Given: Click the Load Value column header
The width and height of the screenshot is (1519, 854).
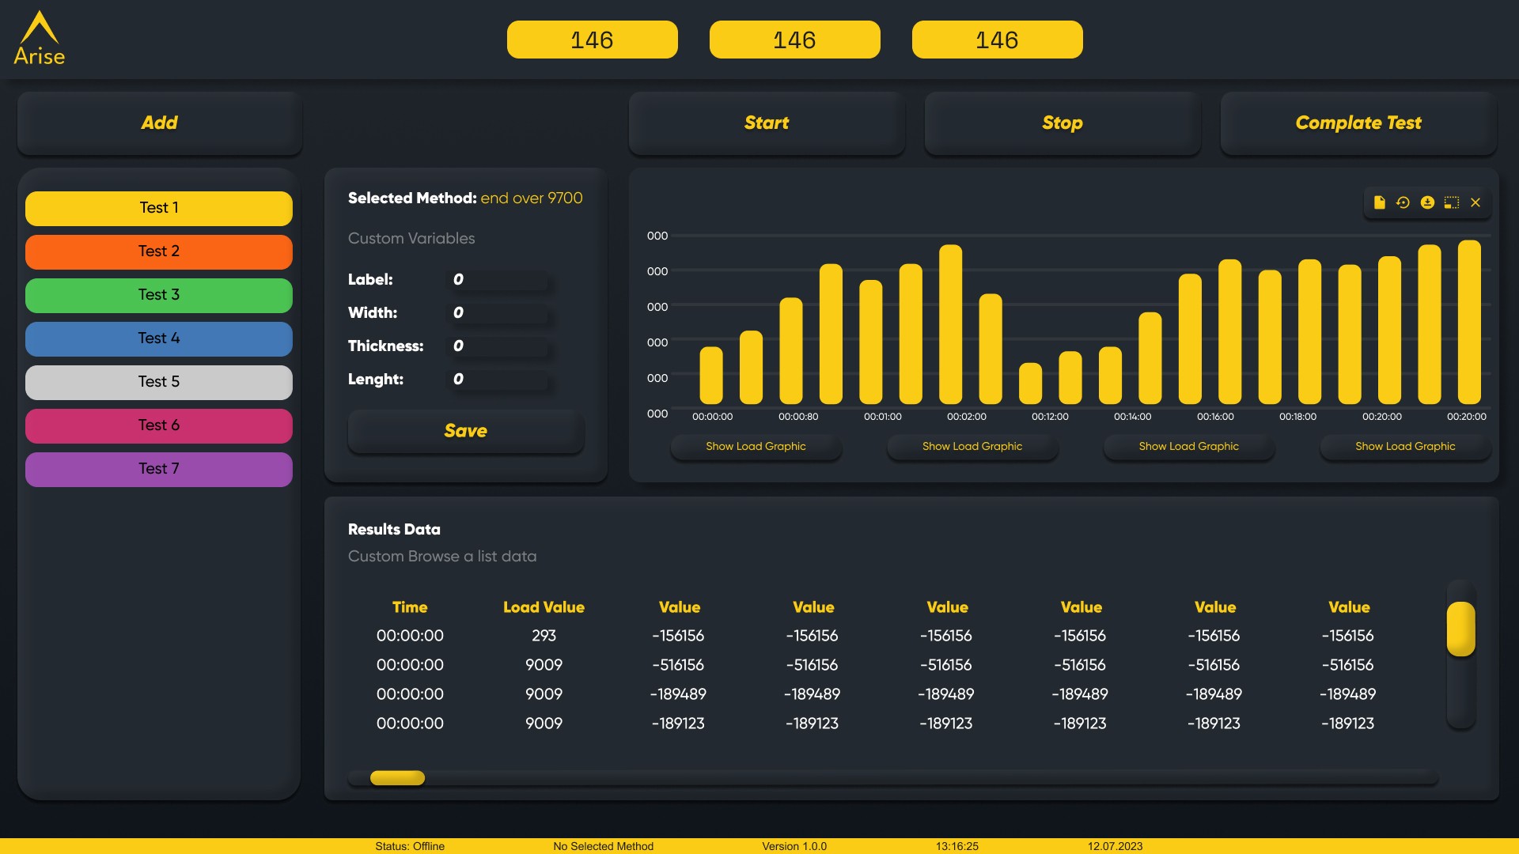Looking at the screenshot, I should 544,607.
